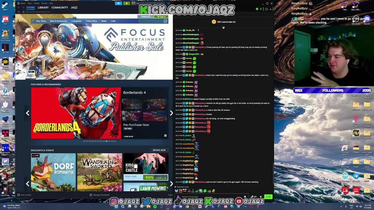Open Telegram desktop shortcut
Screen dimensions: 374x210
pyautogui.click(x=356, y=178)
